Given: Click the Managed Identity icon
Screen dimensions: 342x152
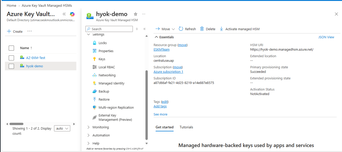Looking at the screenshot, I should point(95,83).
